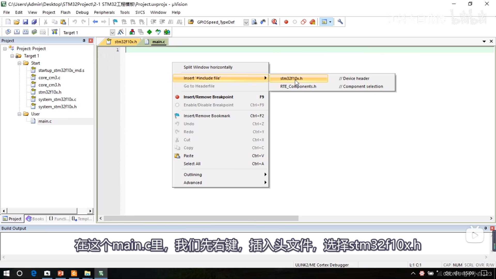496x279 pixels.
Task: Open the GPIOSpeed_TypeDef history dropdown
Action: [246, 22]
